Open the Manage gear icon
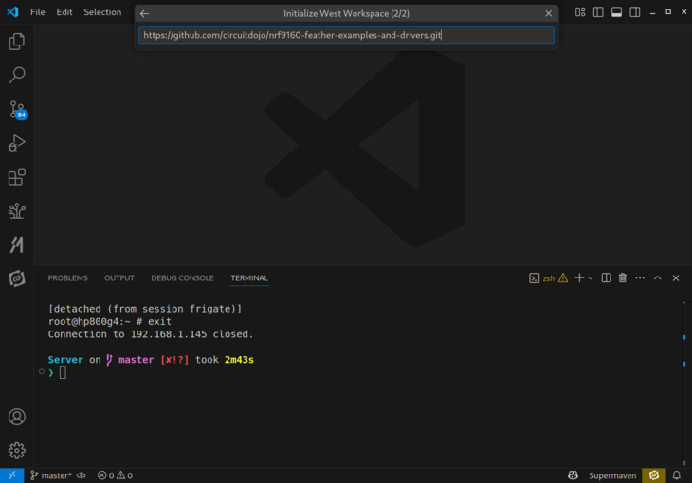Screen dimensions: 692x483 (17, 451)
